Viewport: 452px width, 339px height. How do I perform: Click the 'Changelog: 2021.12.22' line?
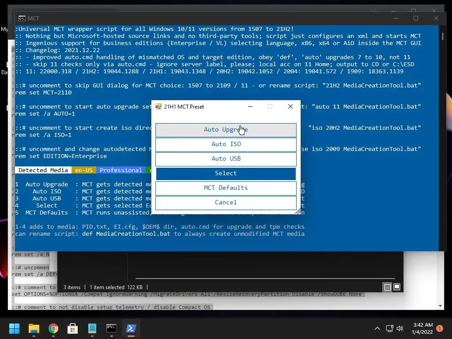pyautogui.click(x=57, y=50)
